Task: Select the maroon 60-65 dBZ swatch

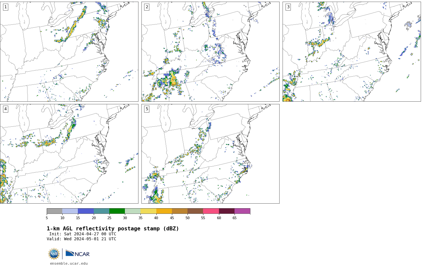Action: click(x=227, y=211)
